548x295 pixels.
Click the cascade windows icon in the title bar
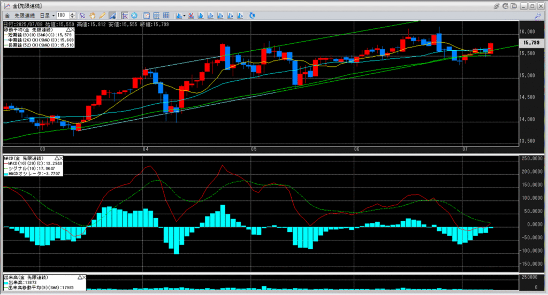click(x=514, y=6)
